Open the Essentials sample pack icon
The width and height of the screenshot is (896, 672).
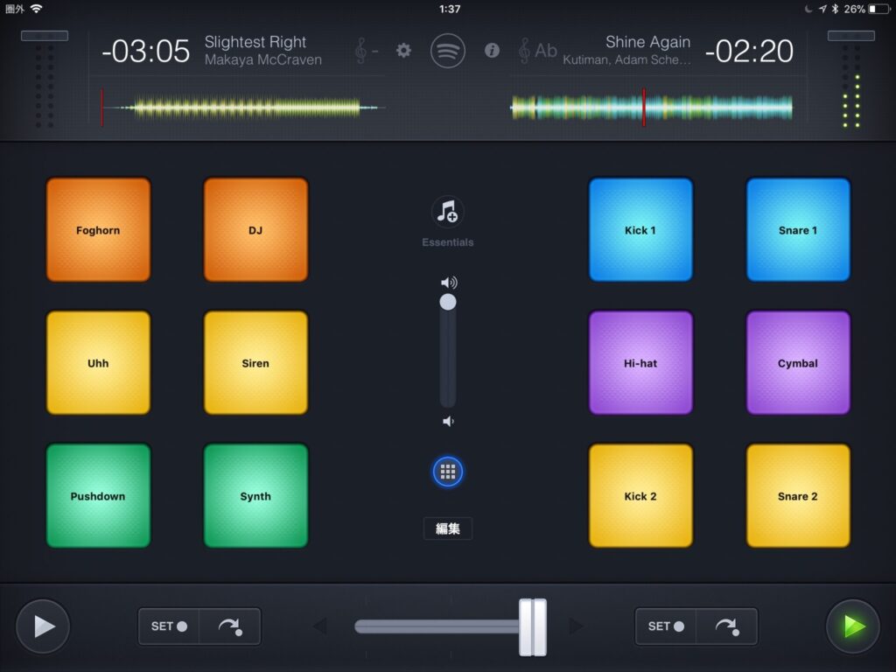pos(448,213)
